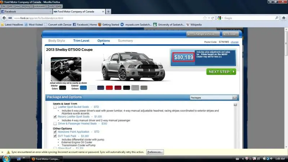Viewport: 288px width, 162px height.
Task: Dismiss the Sync error notification bar
Action: point(2,152)
